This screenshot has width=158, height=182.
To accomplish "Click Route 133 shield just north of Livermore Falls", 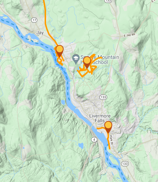I will click(x=104, y=97).
